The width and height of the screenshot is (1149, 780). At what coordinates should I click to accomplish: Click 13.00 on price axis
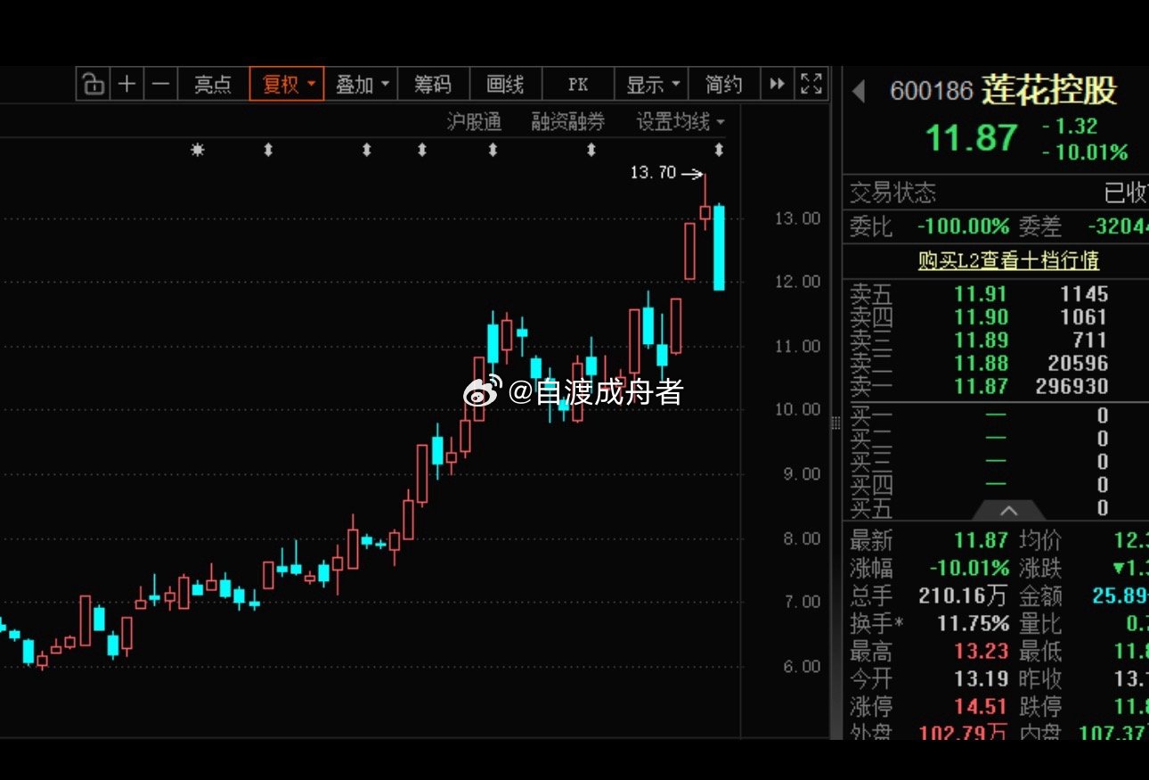(x=797, y=218)
